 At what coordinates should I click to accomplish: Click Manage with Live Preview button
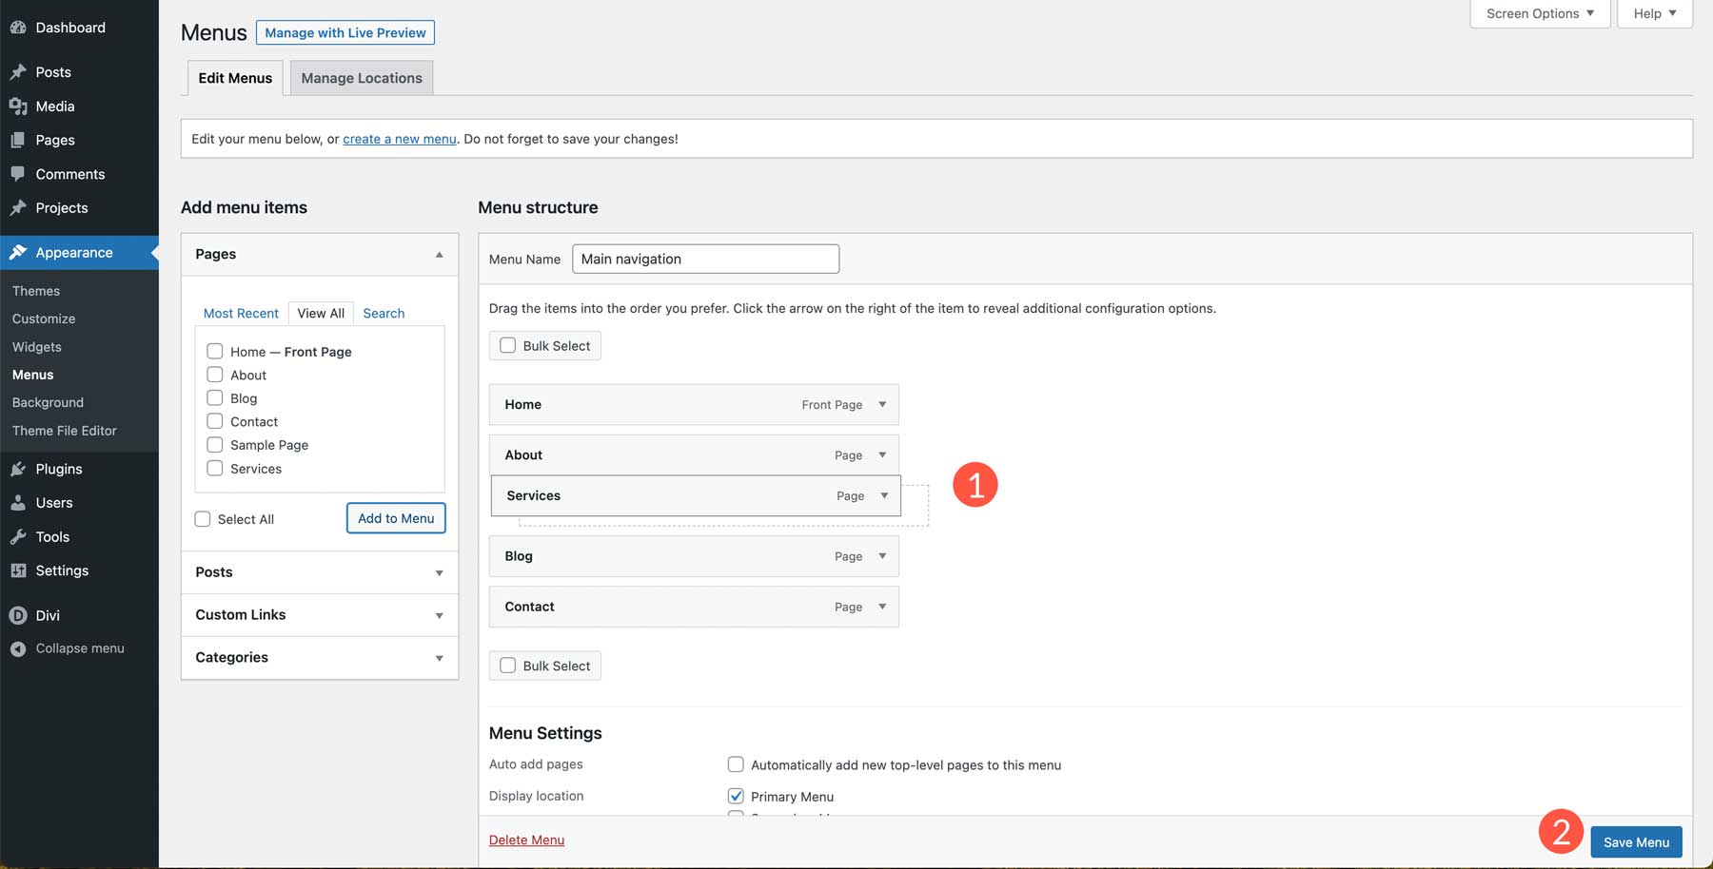tap(345, 32)
